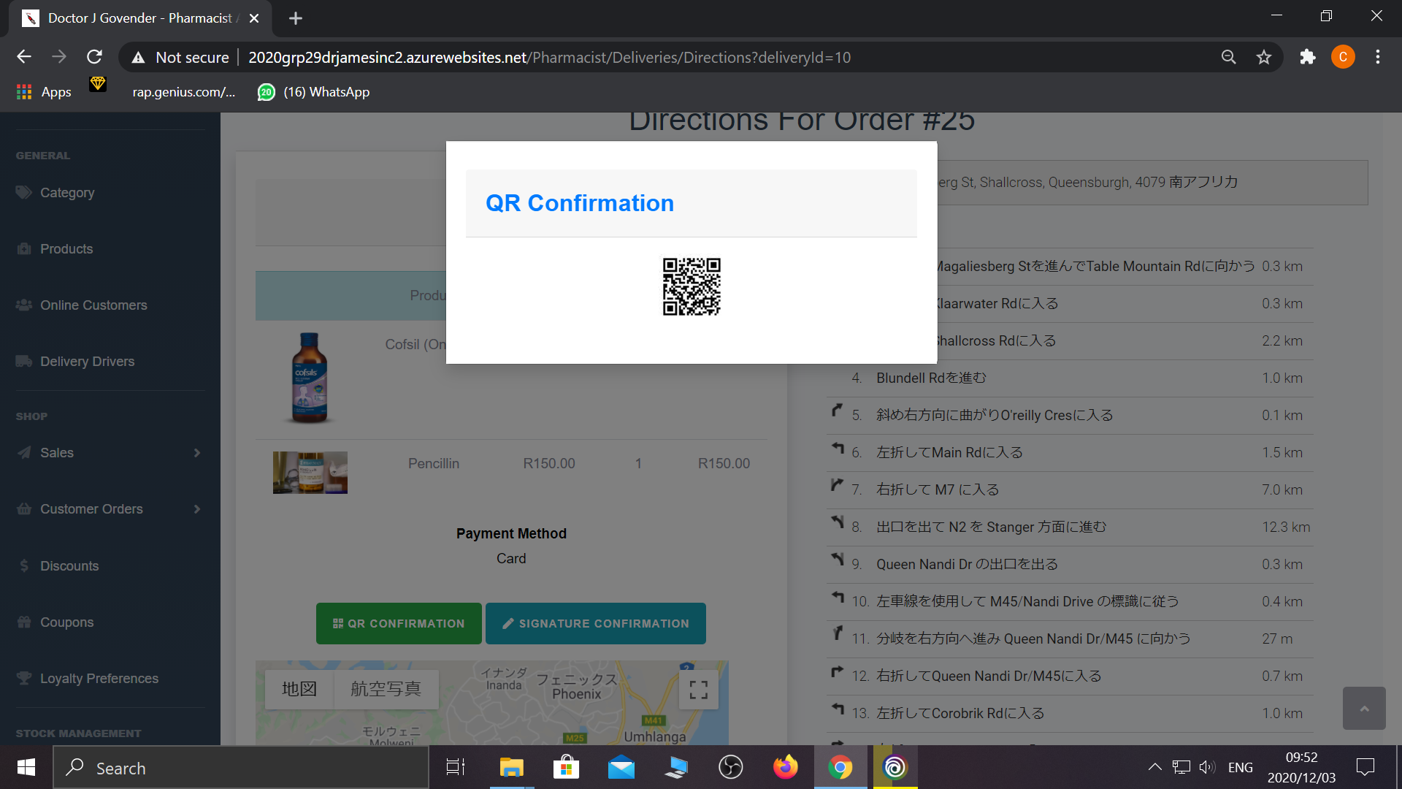This screenshot has height=789, width=1402.
Task: Toggle map fullscreen view icon
Action: 698,690
